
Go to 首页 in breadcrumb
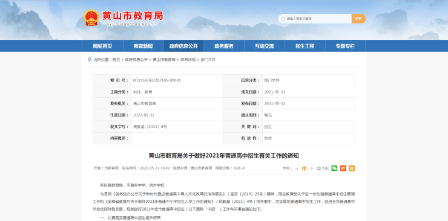click(116, 60)
